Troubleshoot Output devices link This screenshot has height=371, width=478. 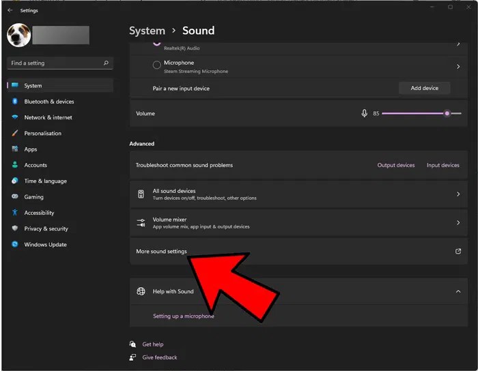pyautogui.click(x=396, y=165)
